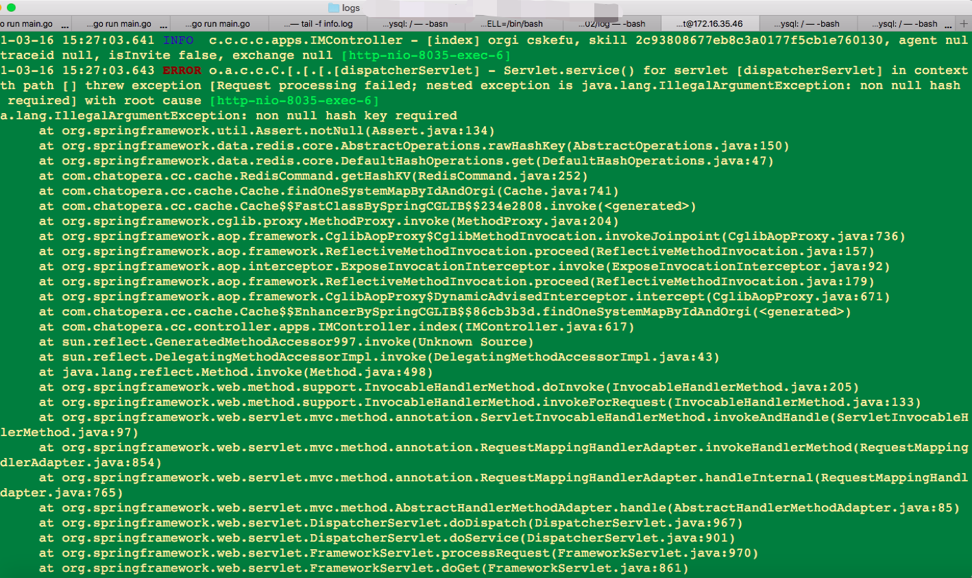Viewport: 972px width, 578px height.
Task: Click the InvocableHandlerMethod.doInvoke stack line
Action: [449, 387]
